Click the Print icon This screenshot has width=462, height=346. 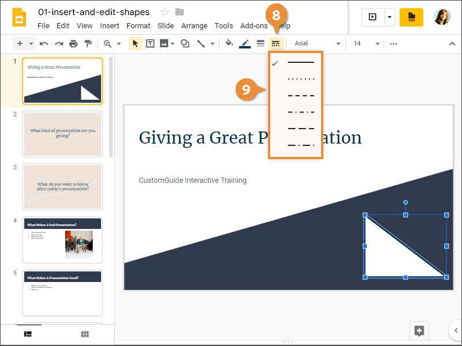click(73, 44)
